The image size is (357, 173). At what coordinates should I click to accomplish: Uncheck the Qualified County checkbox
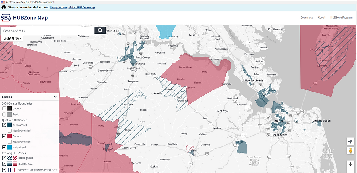(x=4, y=136)
